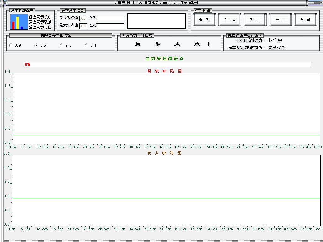Click the defect legend bar chart icon
Image resolution: width=323 pixels, height=242 pixels.
(19, 22)
